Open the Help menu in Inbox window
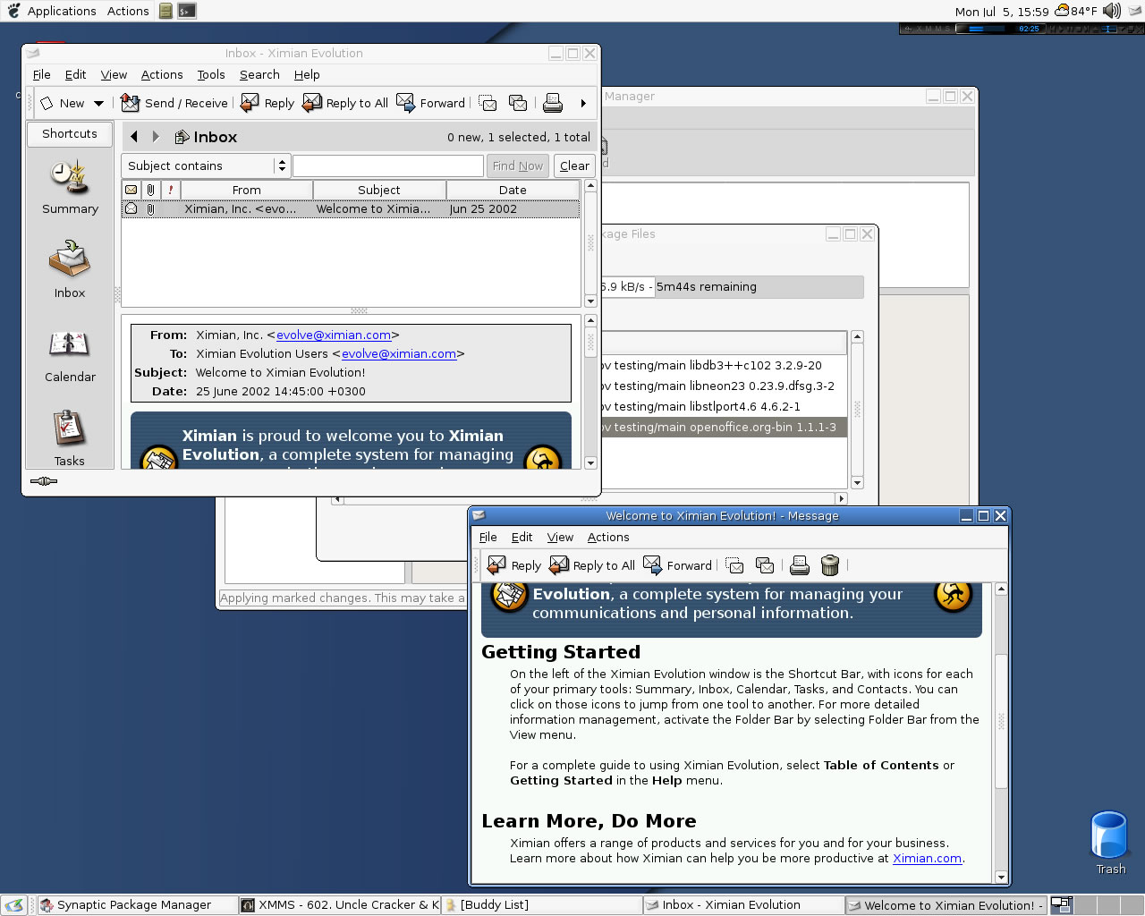The height and width of the screenshot is (916, 1145). pos(307,75)
